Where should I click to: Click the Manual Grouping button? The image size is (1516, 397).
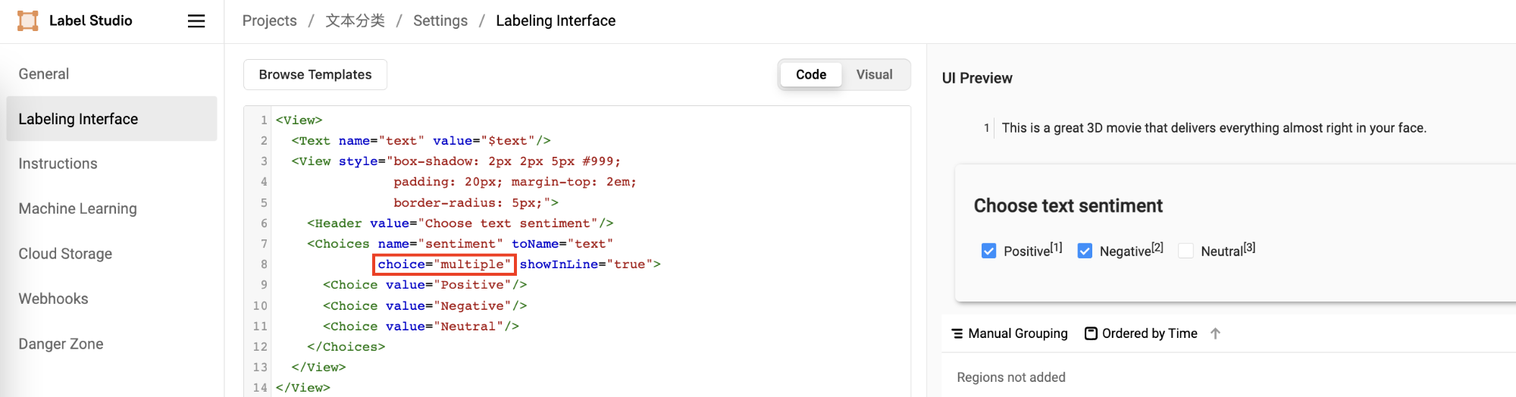pyautogui.click(x=1010, y=333)
